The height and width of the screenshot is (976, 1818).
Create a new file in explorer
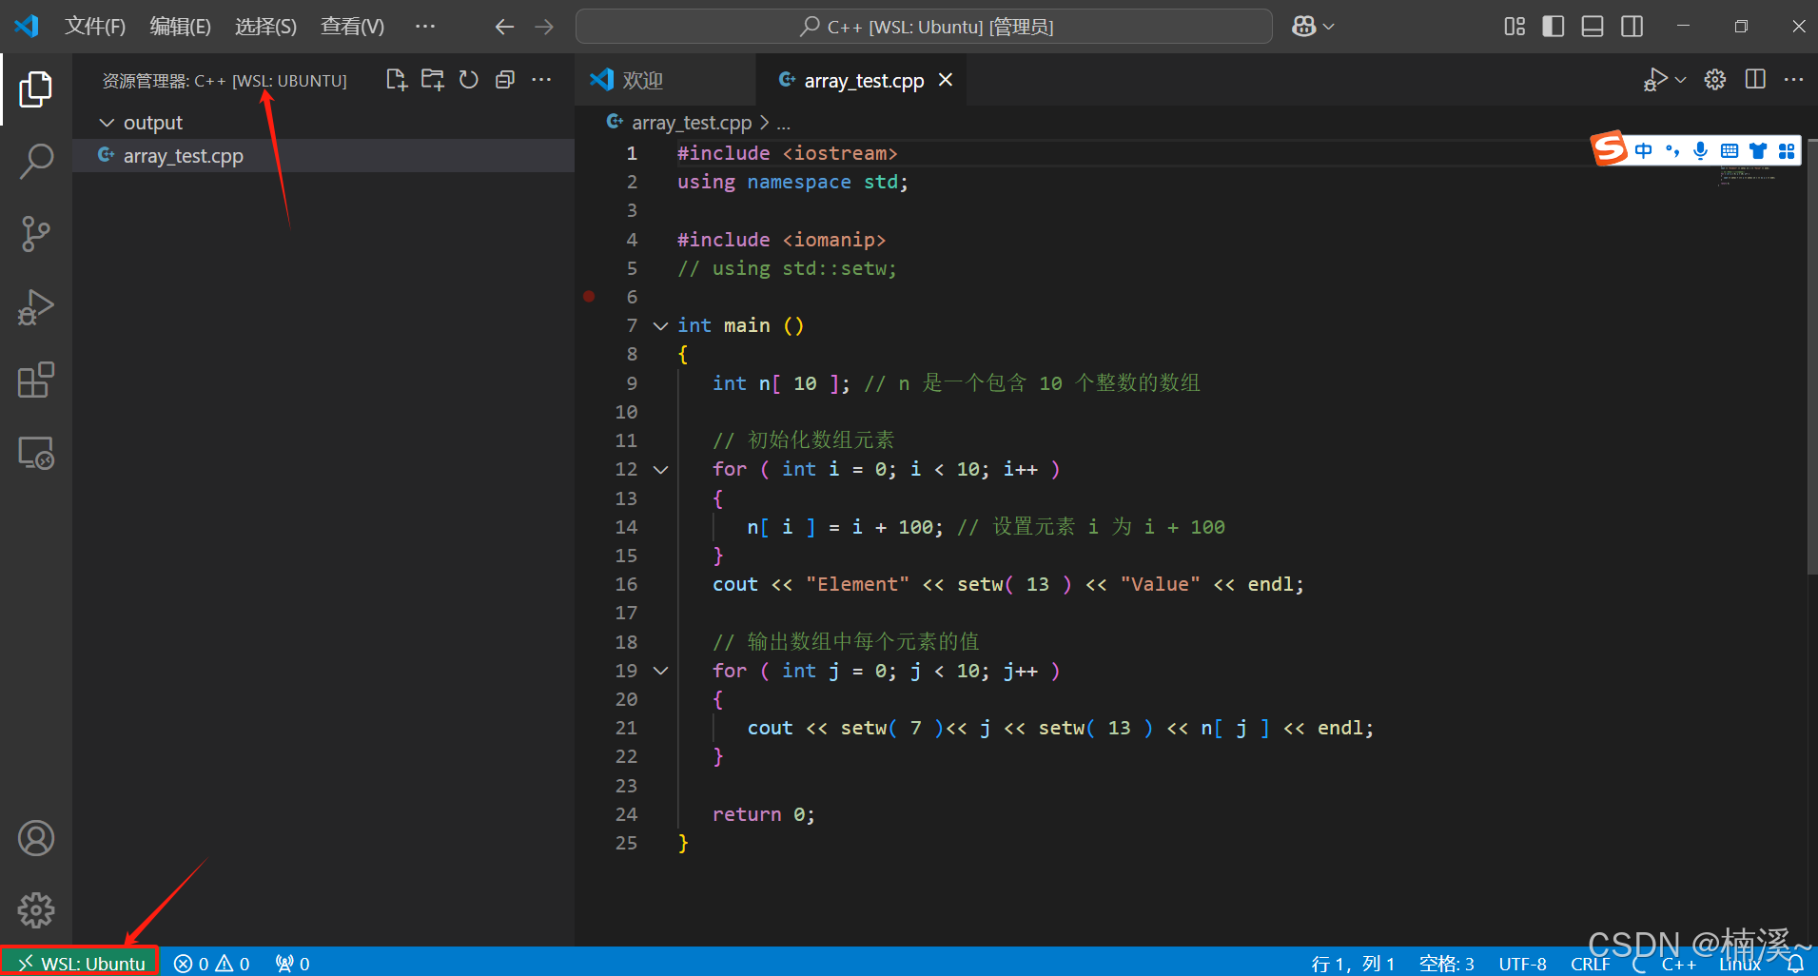click(397, 80)
